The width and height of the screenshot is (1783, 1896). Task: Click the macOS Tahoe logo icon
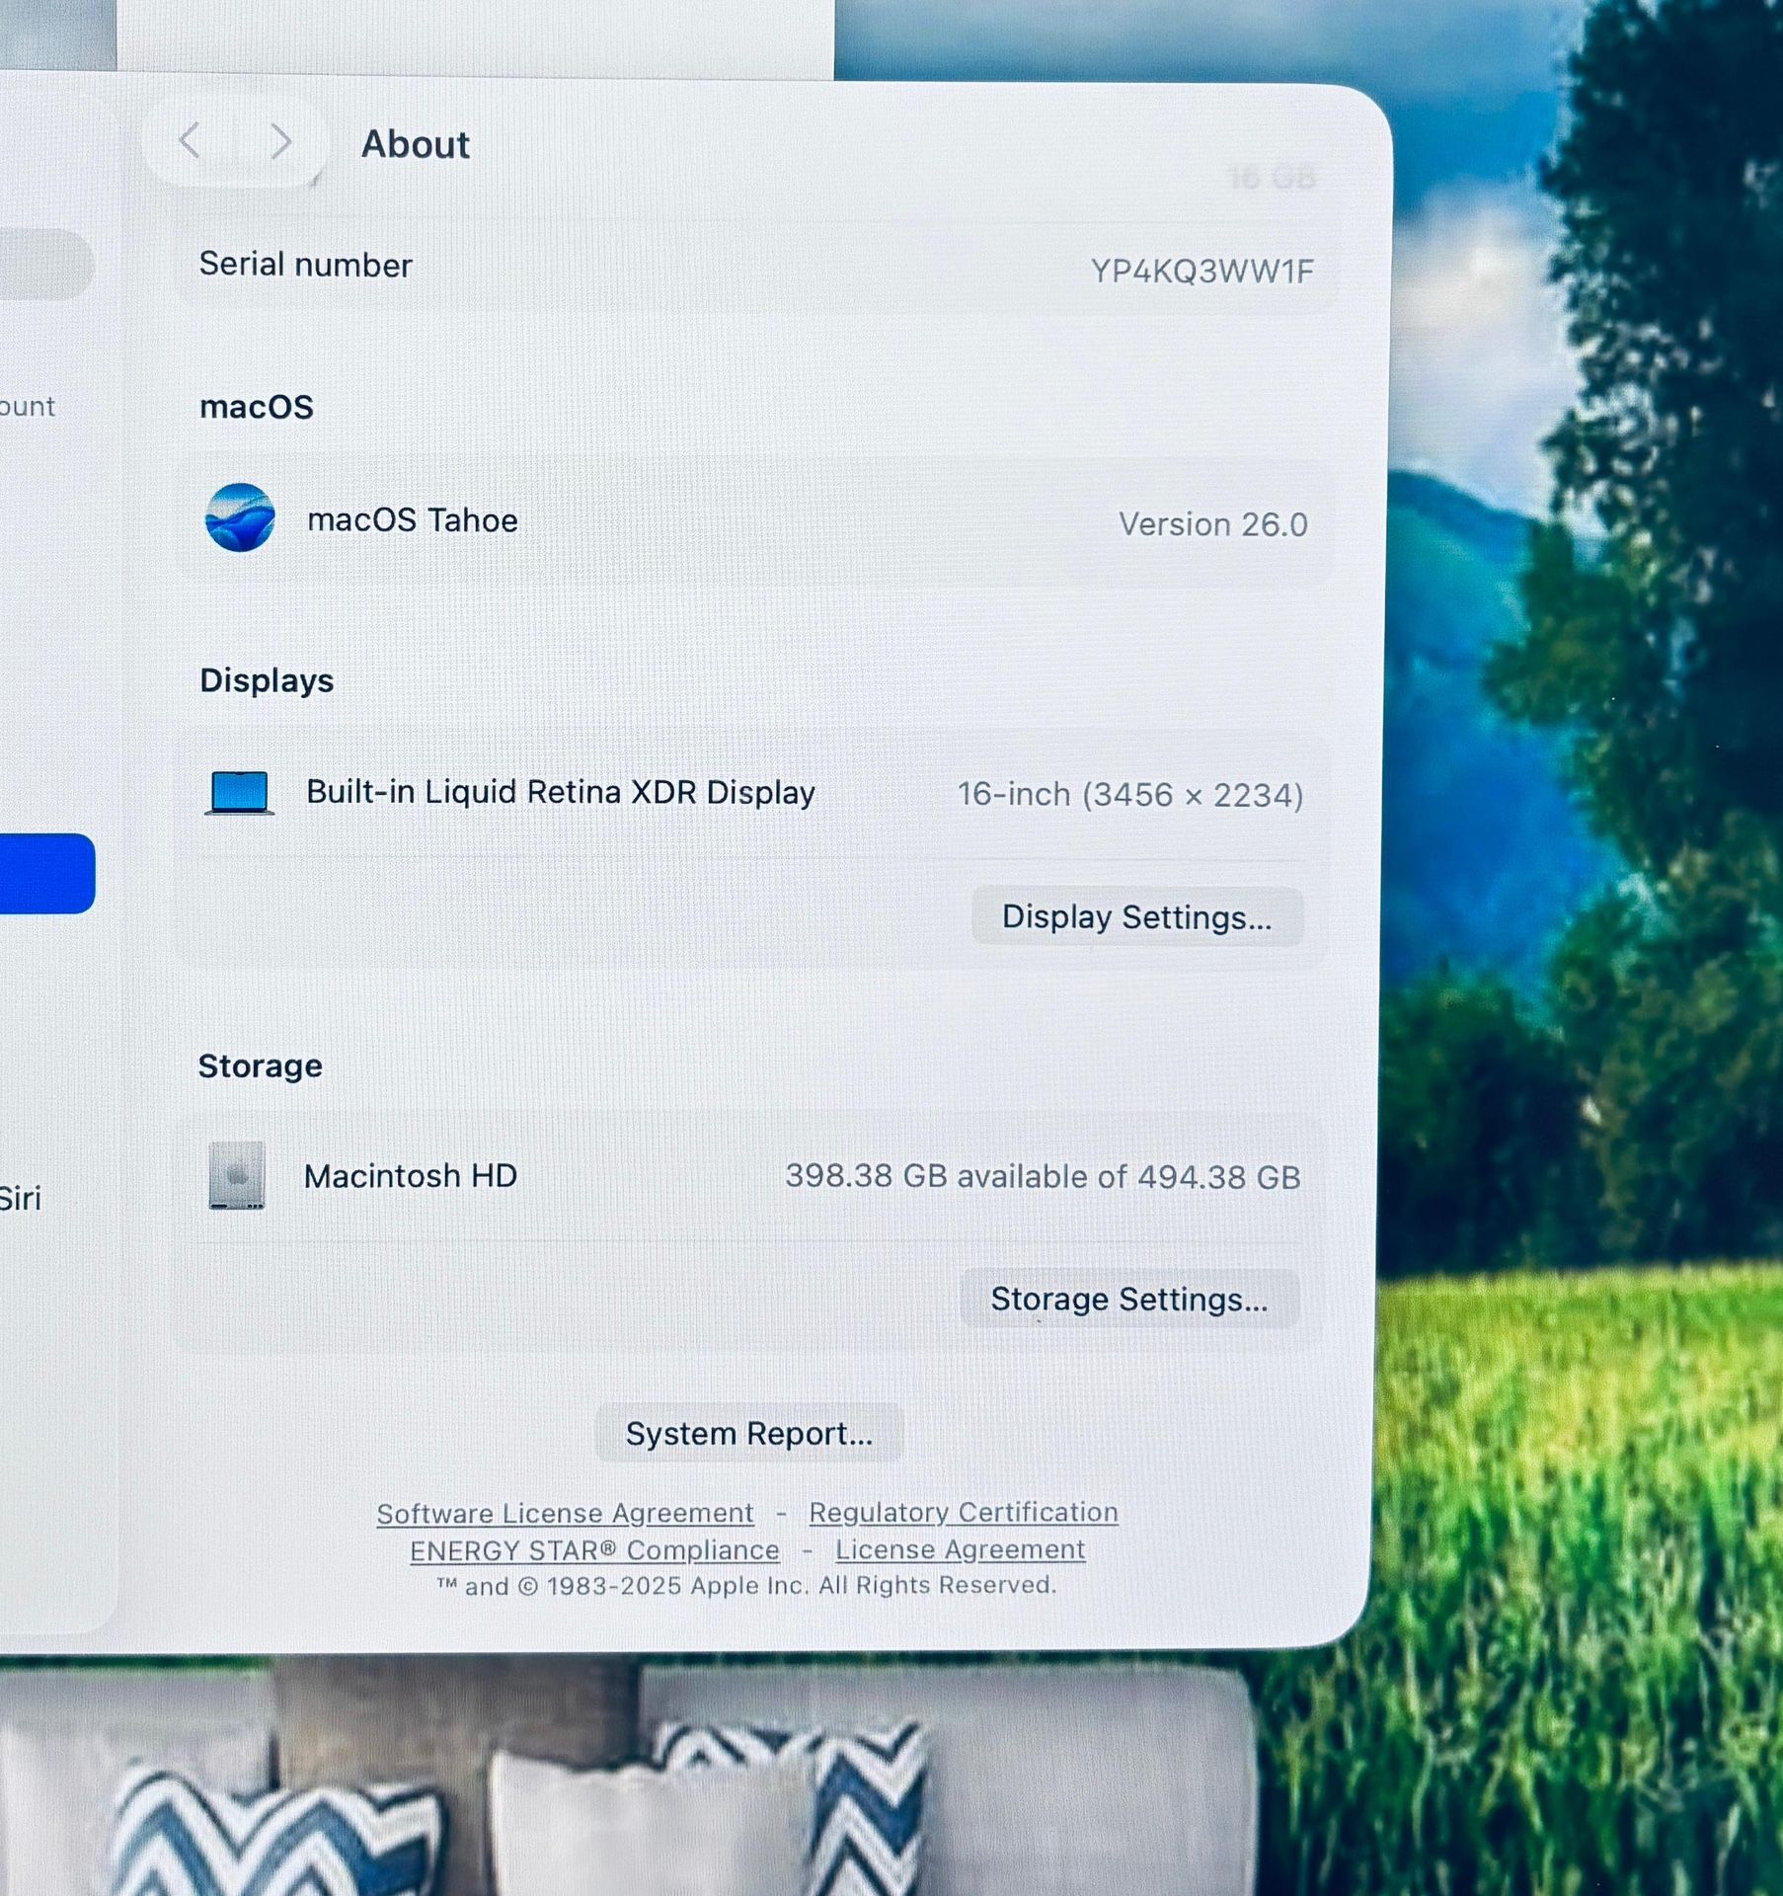tap(240, 517)
